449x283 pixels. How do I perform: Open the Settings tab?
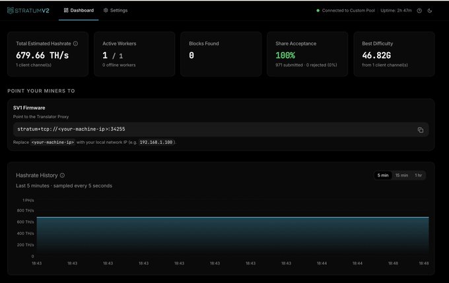click(x=116, y=11)
